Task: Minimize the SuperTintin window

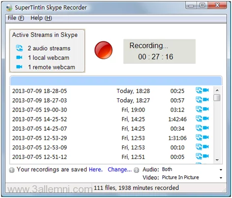Action: (x=191, y=5)
